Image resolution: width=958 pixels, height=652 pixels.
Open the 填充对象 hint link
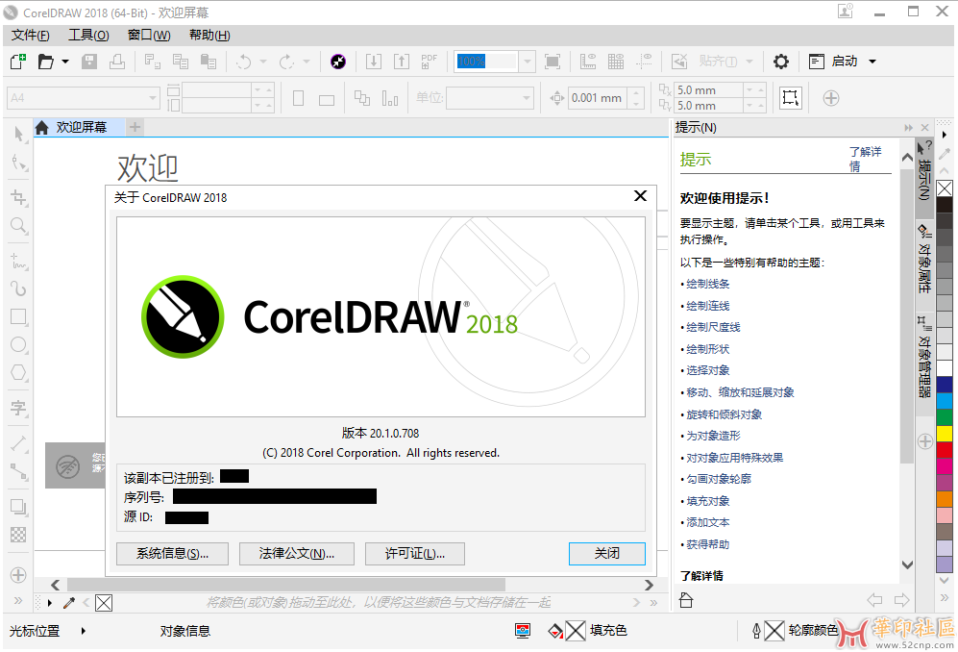707,501
